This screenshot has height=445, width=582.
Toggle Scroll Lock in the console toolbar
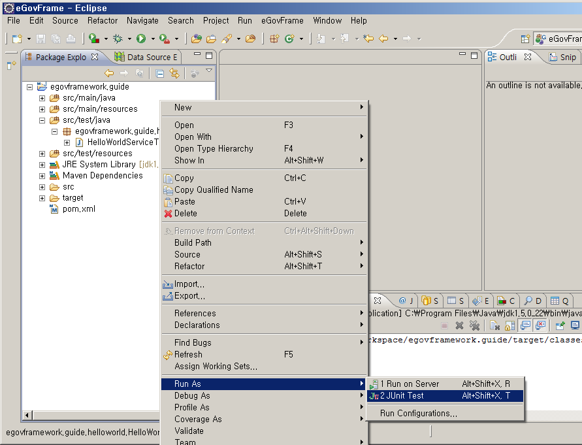(x=509, y=325)
